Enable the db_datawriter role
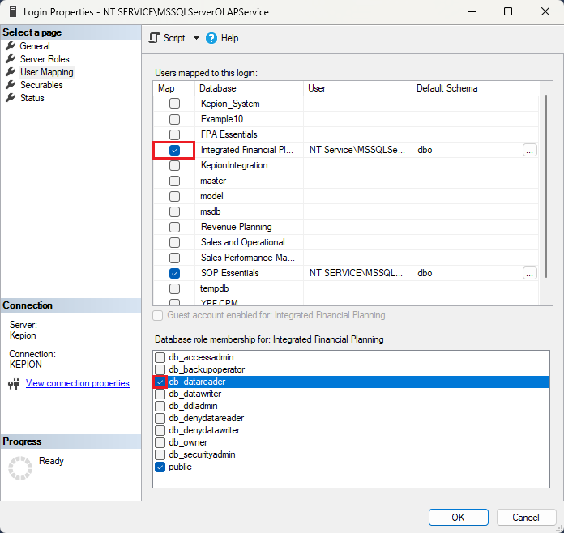 coord(160,394)
